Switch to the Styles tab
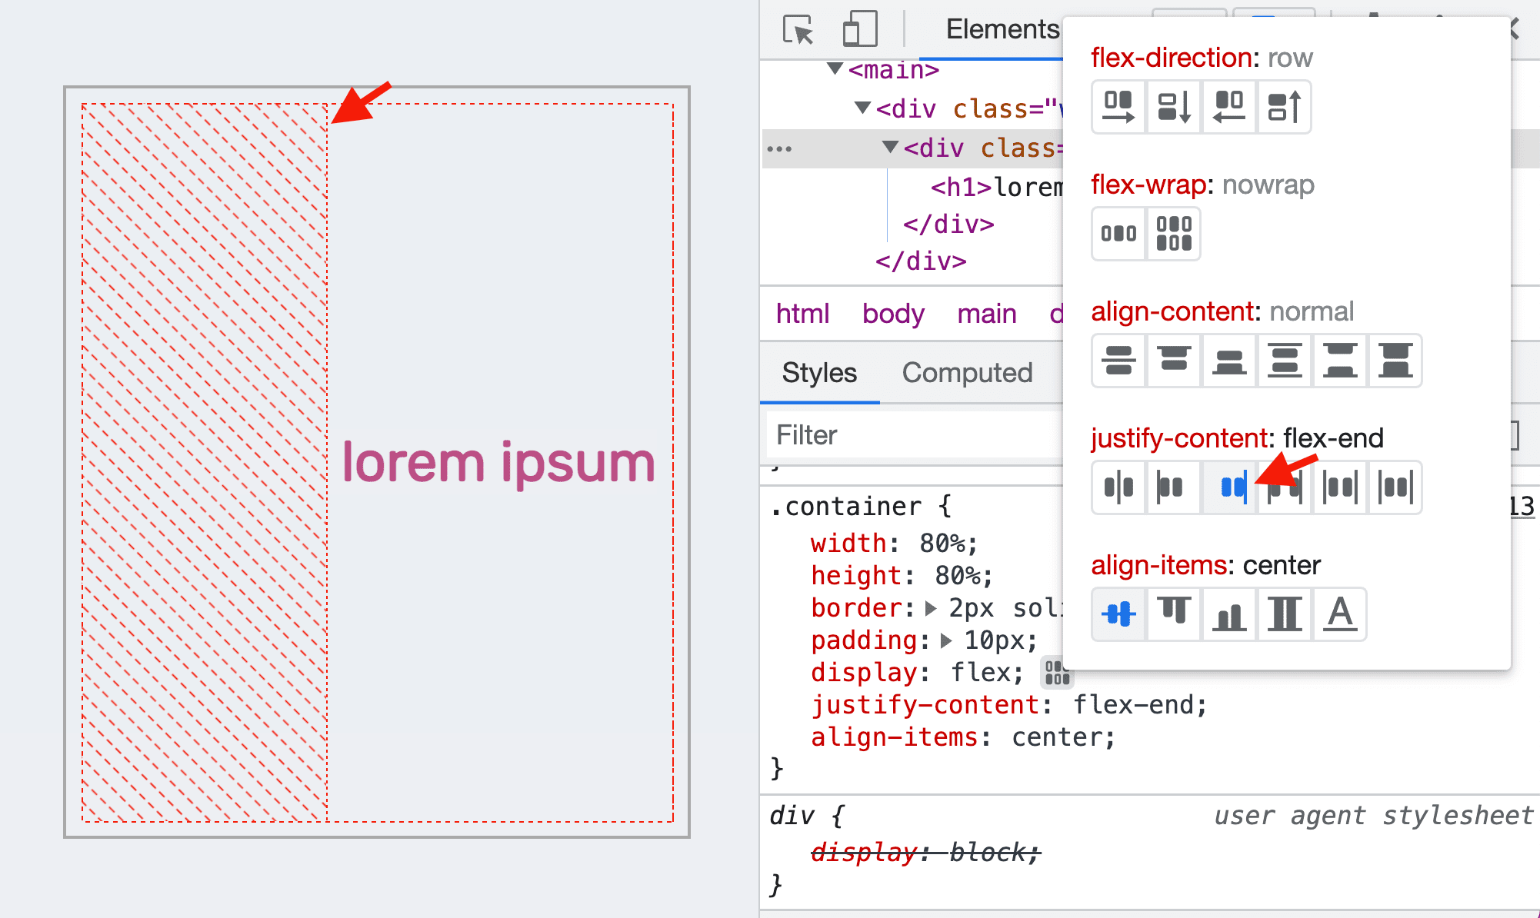1540x918 pixels. [821, 373]
